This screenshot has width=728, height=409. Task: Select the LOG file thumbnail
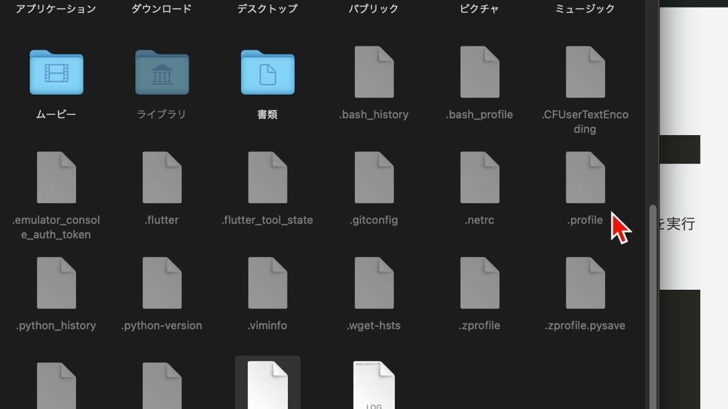[374, 386]
